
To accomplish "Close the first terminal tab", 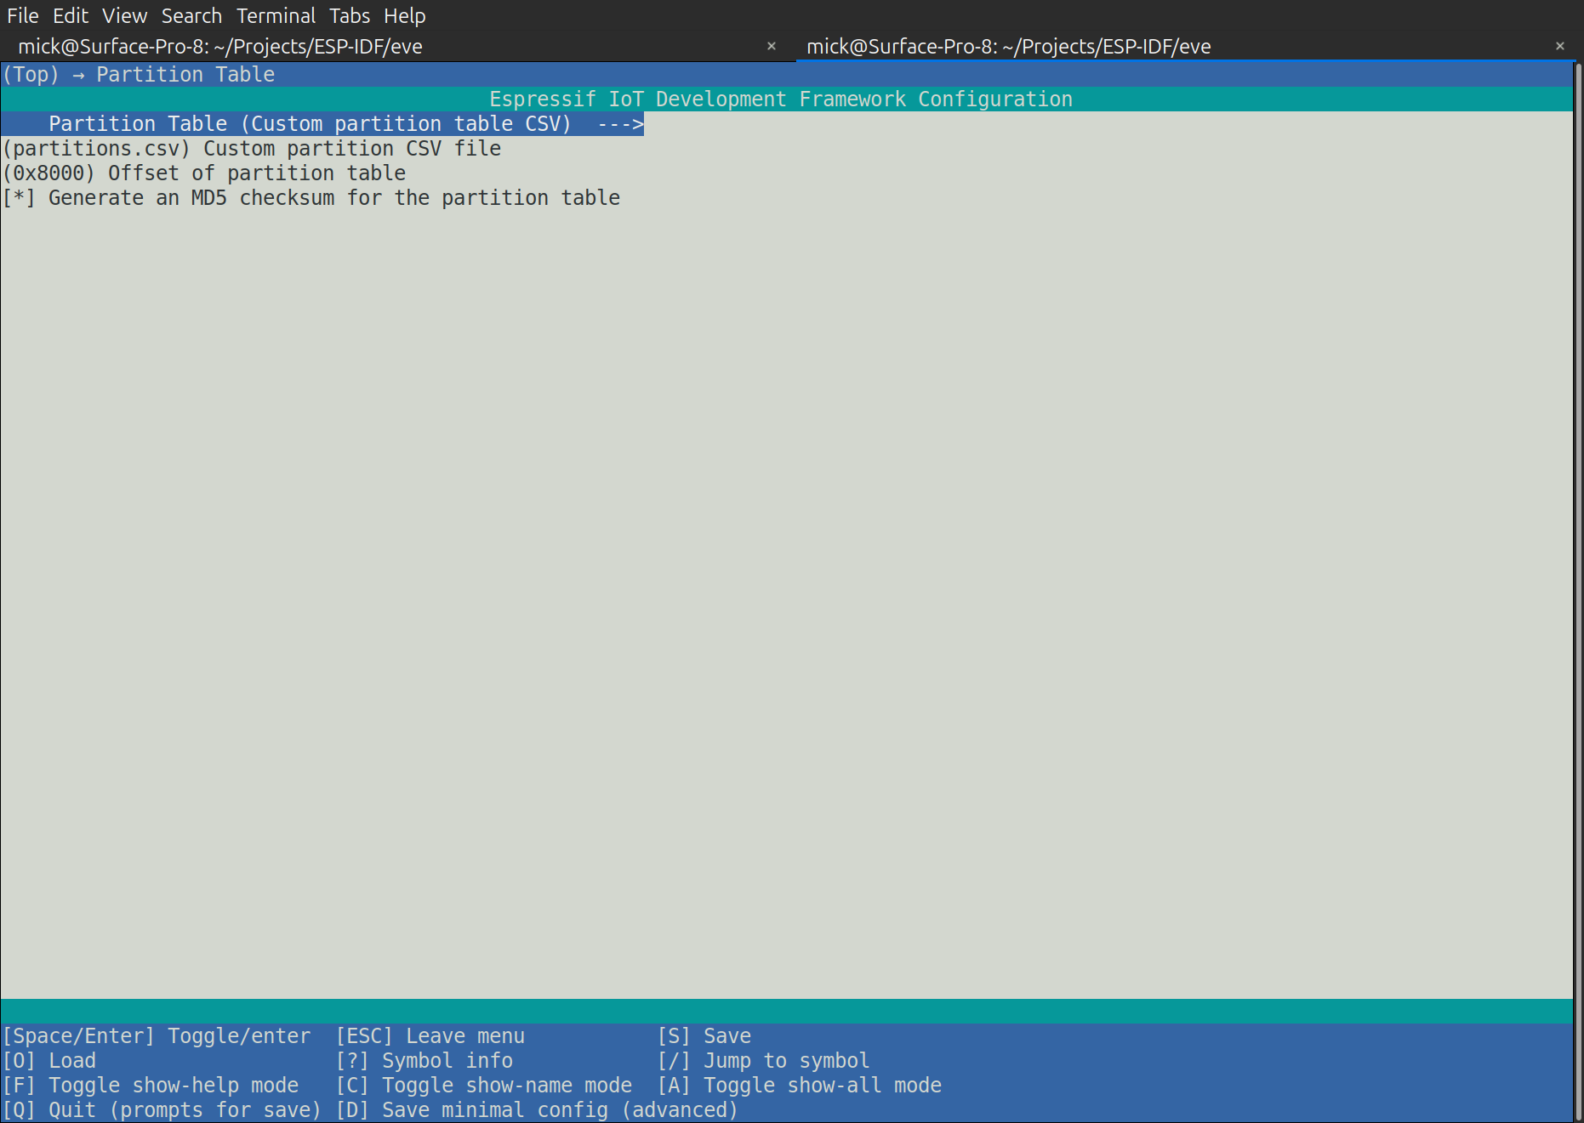I will (772, 46).
